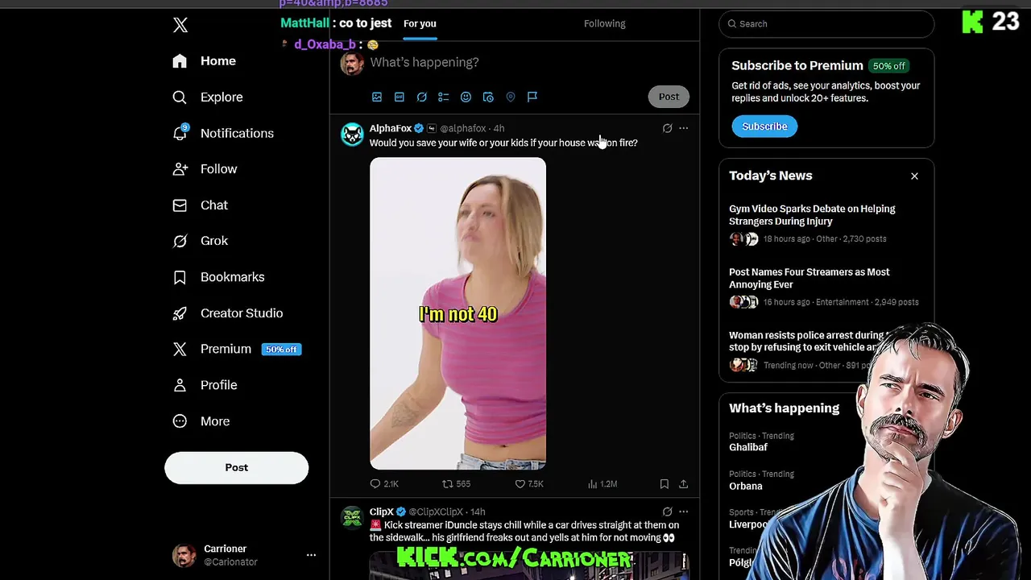Screen dimensions: 1031x580
Task: Click Grok icon on ClipX post
Action: [x=667, y=512]
